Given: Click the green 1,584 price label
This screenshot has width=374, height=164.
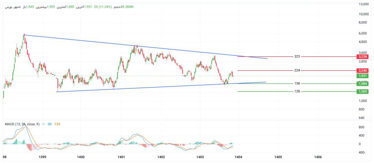Looking at the screenshot, I should [362, 84].
